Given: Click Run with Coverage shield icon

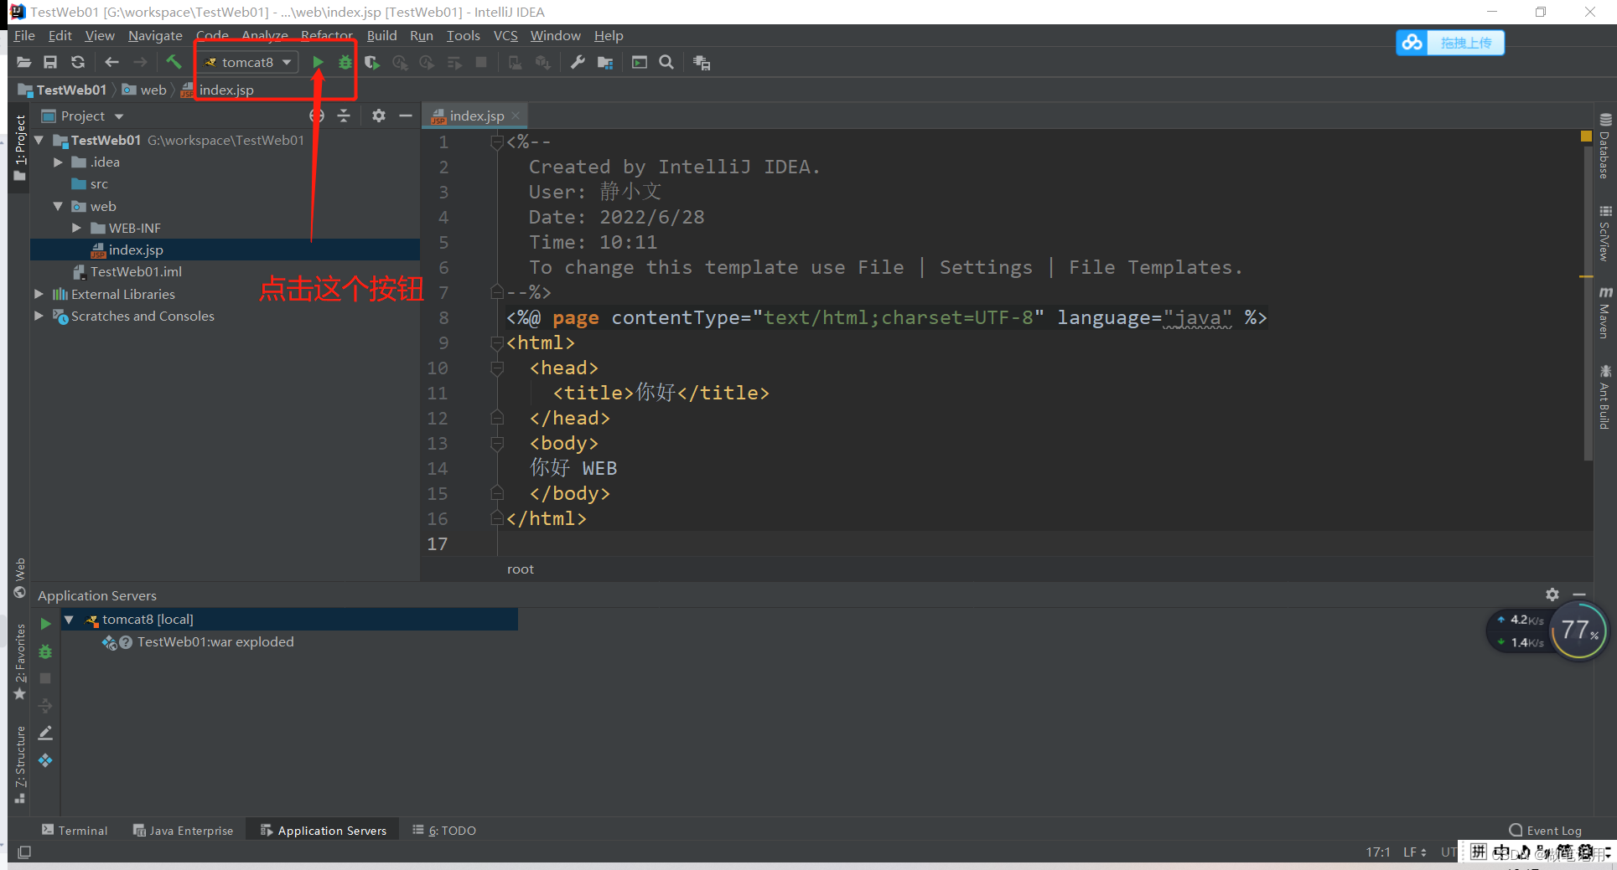Looking at the screenshot, I should click(372, 62).
